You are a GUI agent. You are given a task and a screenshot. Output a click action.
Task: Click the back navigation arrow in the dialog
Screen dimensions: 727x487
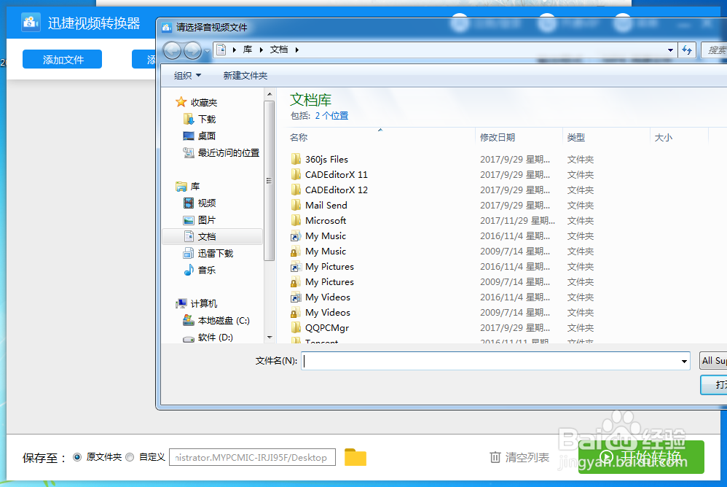[x=172, y=50]
